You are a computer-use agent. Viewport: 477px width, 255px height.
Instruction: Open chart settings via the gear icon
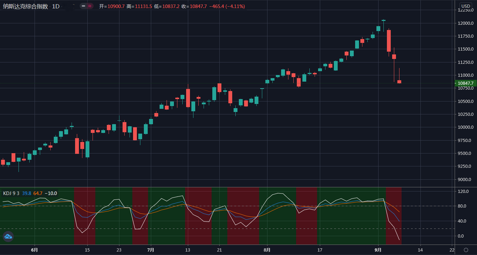click(466, 250)
